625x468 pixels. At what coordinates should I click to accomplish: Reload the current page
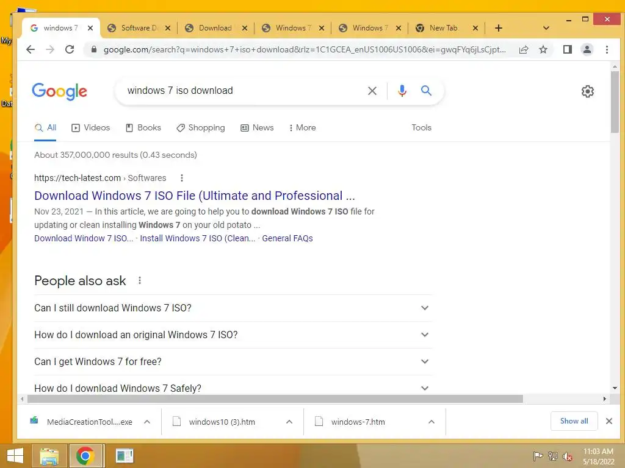pyautogui.click(x=70, y=49)
